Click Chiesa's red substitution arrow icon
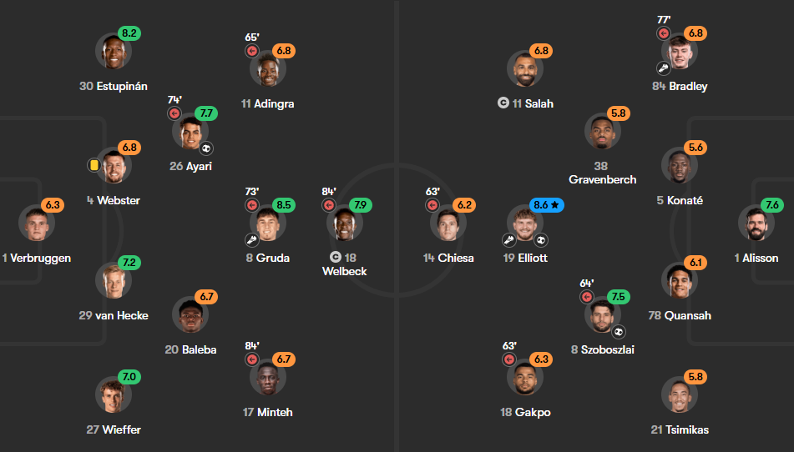This screenshot has height=452, width=794. [432, 205]
